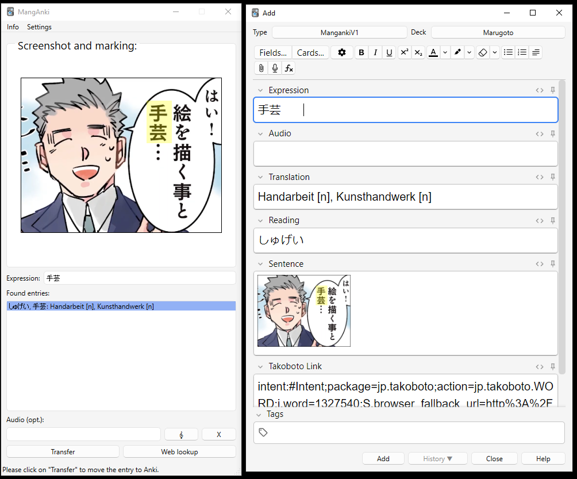Open the Settings menu in MangAnki

[39, 27]
